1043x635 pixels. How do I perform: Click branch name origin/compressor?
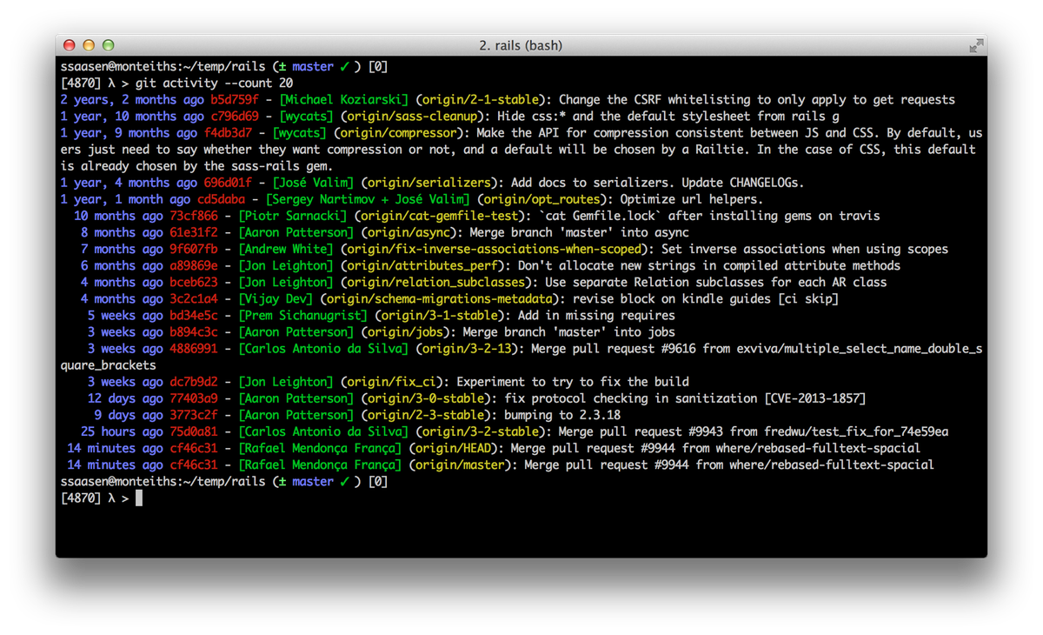click(x=398, y=133)
